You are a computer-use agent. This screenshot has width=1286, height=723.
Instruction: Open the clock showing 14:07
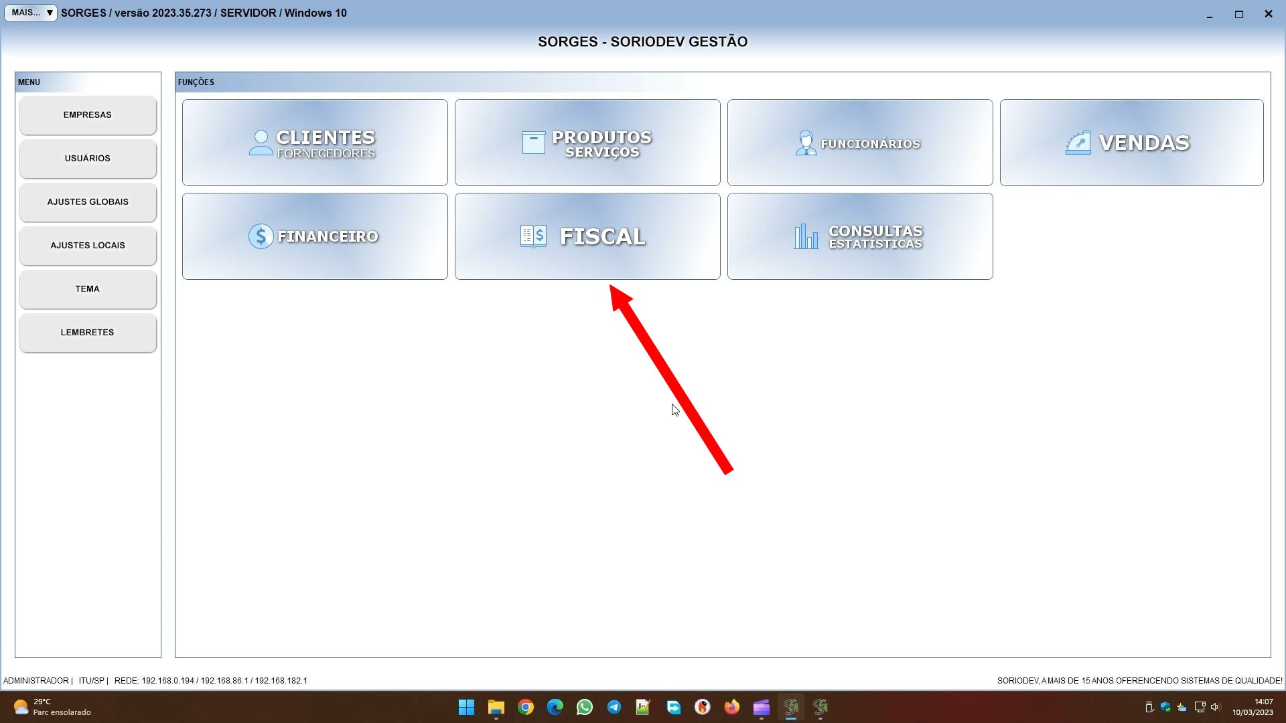tap(1253, 707)
